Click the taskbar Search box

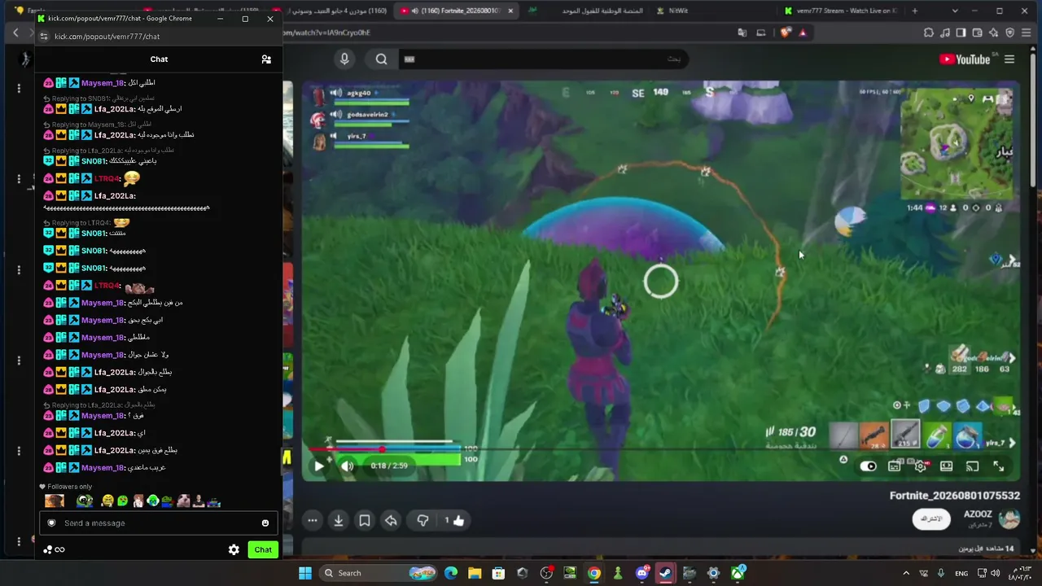379,573
